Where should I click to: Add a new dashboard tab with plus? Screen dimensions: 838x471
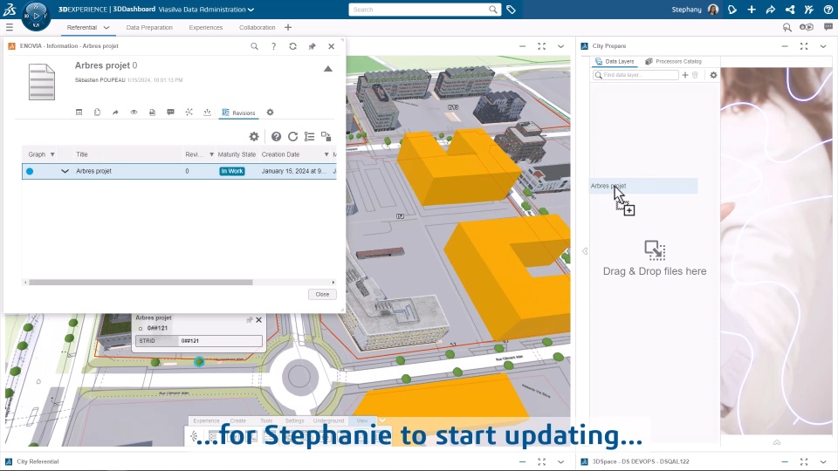[288, 27]
